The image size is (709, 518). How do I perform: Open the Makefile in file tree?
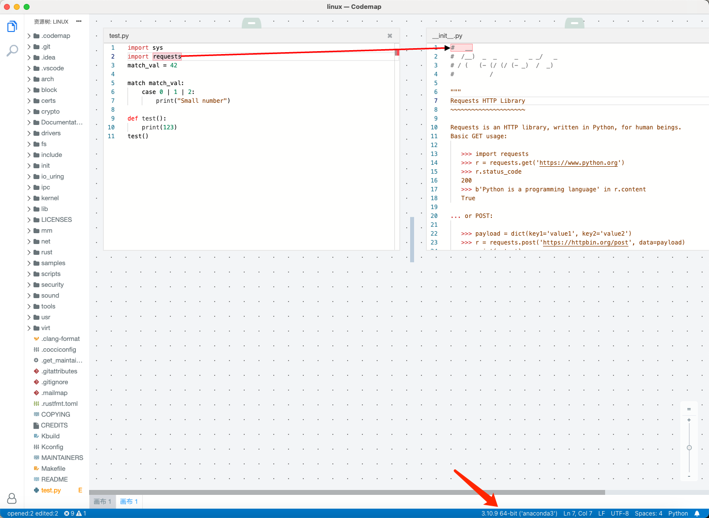(53, 469)
